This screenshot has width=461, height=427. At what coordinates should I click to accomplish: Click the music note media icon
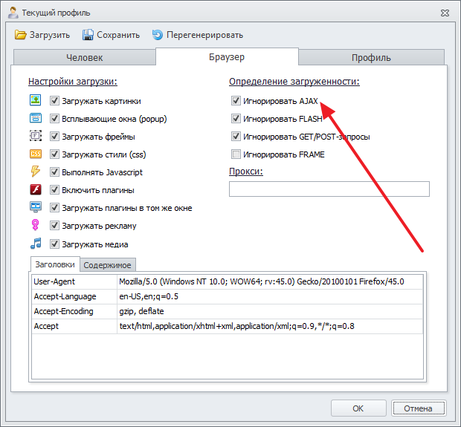(36, 244)
